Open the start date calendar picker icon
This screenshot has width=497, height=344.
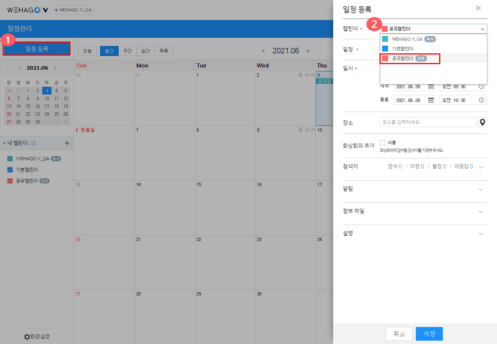[431, 87]
